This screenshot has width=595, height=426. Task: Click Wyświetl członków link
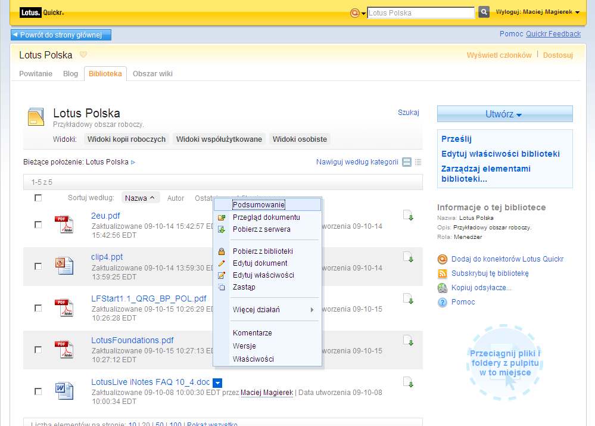tap(499, 55)
